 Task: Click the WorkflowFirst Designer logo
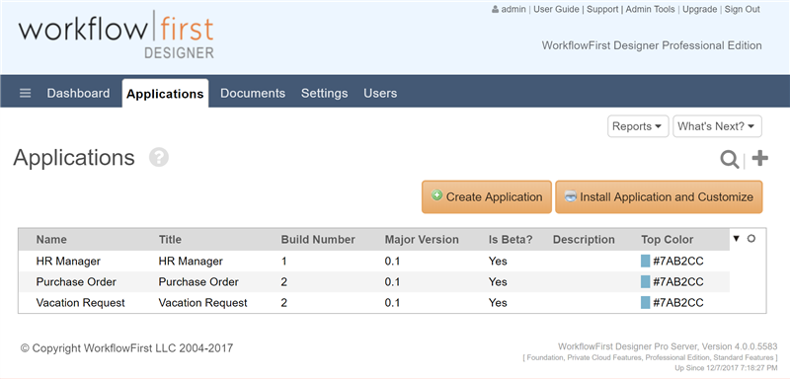coord(117,35)
